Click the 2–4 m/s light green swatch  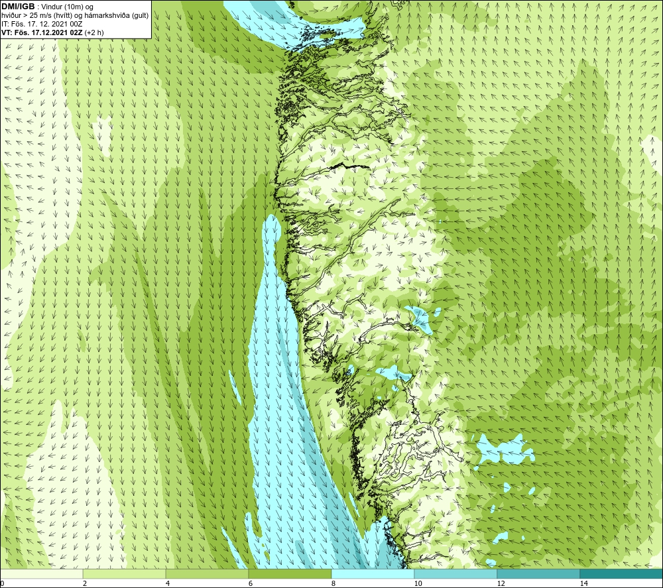tap(125, 573)
